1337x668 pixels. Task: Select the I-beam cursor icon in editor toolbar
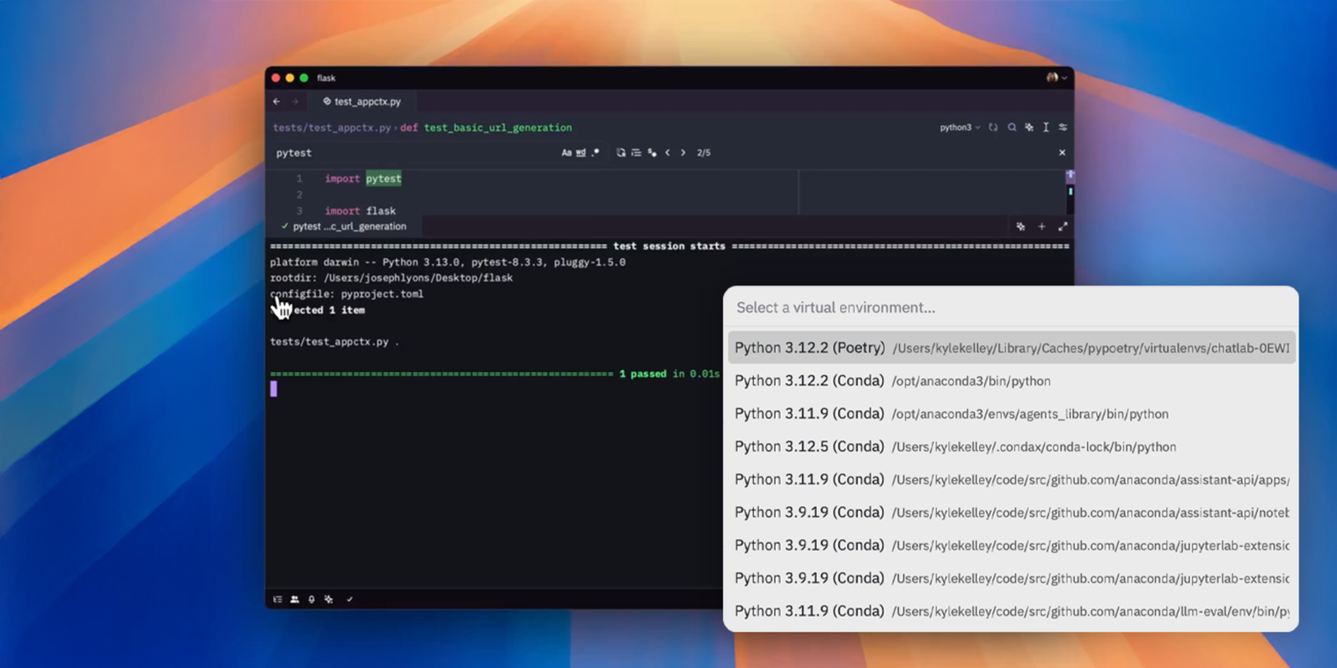1046,127
